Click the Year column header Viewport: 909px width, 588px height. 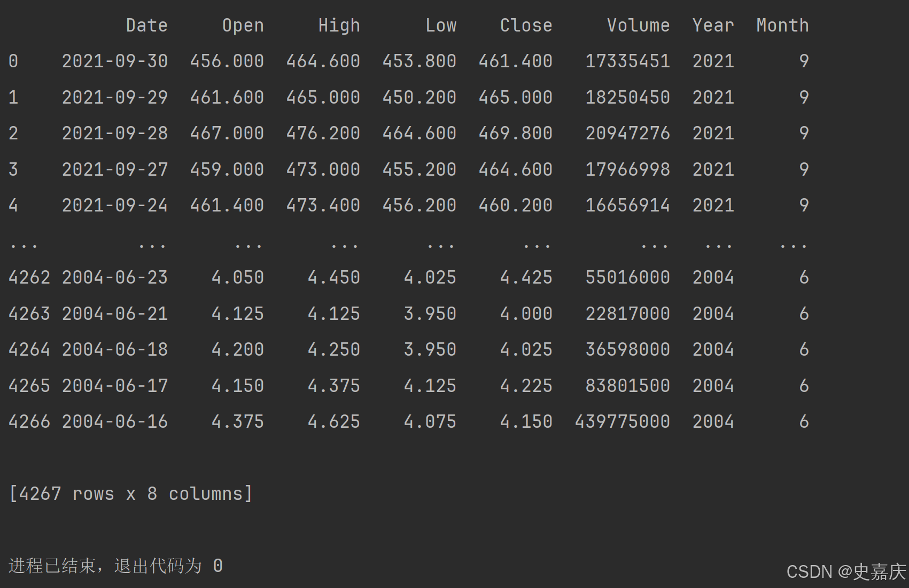[x=713, y=25]
